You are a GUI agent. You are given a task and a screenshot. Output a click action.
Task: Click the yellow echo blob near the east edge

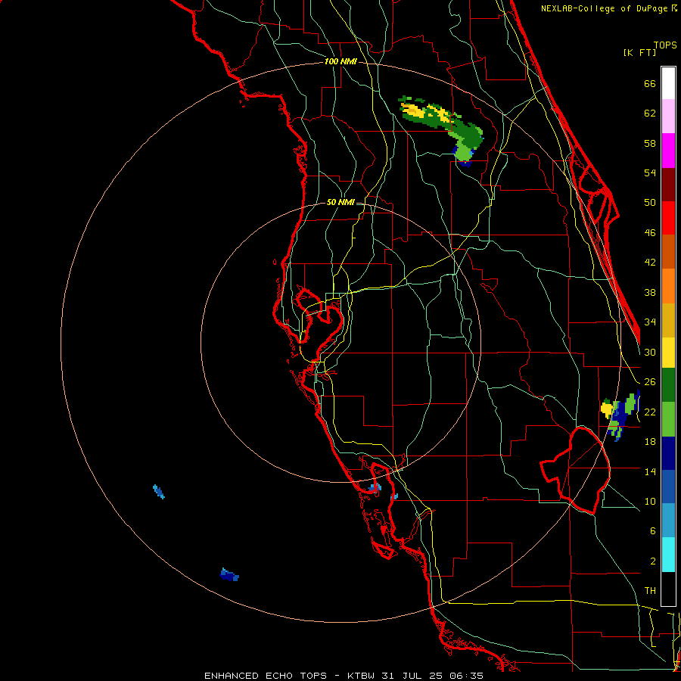pyautogui.click(x=607, y=409)
